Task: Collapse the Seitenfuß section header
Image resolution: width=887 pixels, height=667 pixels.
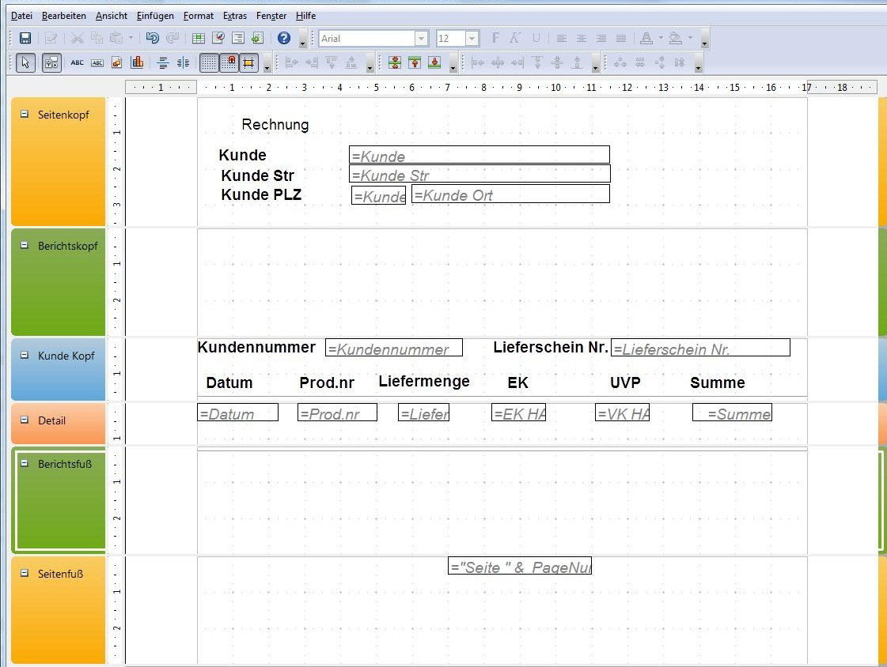Action: click(x=24, y=574)
